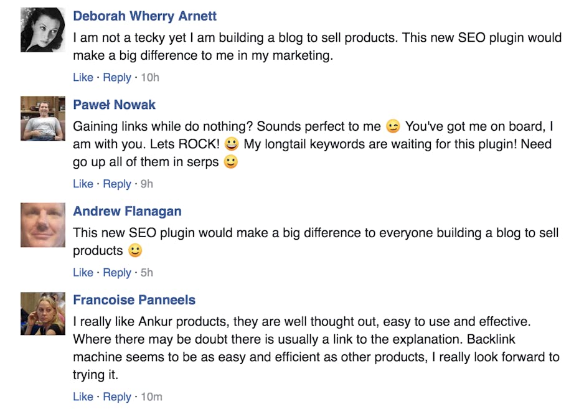
Task: Click the 5h timestamp on Andrew's comment
Action: (147, 272)
